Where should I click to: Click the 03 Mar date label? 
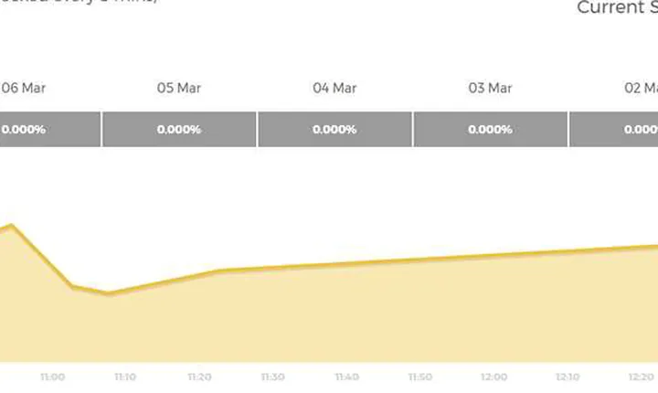click(x=490, y=88)
